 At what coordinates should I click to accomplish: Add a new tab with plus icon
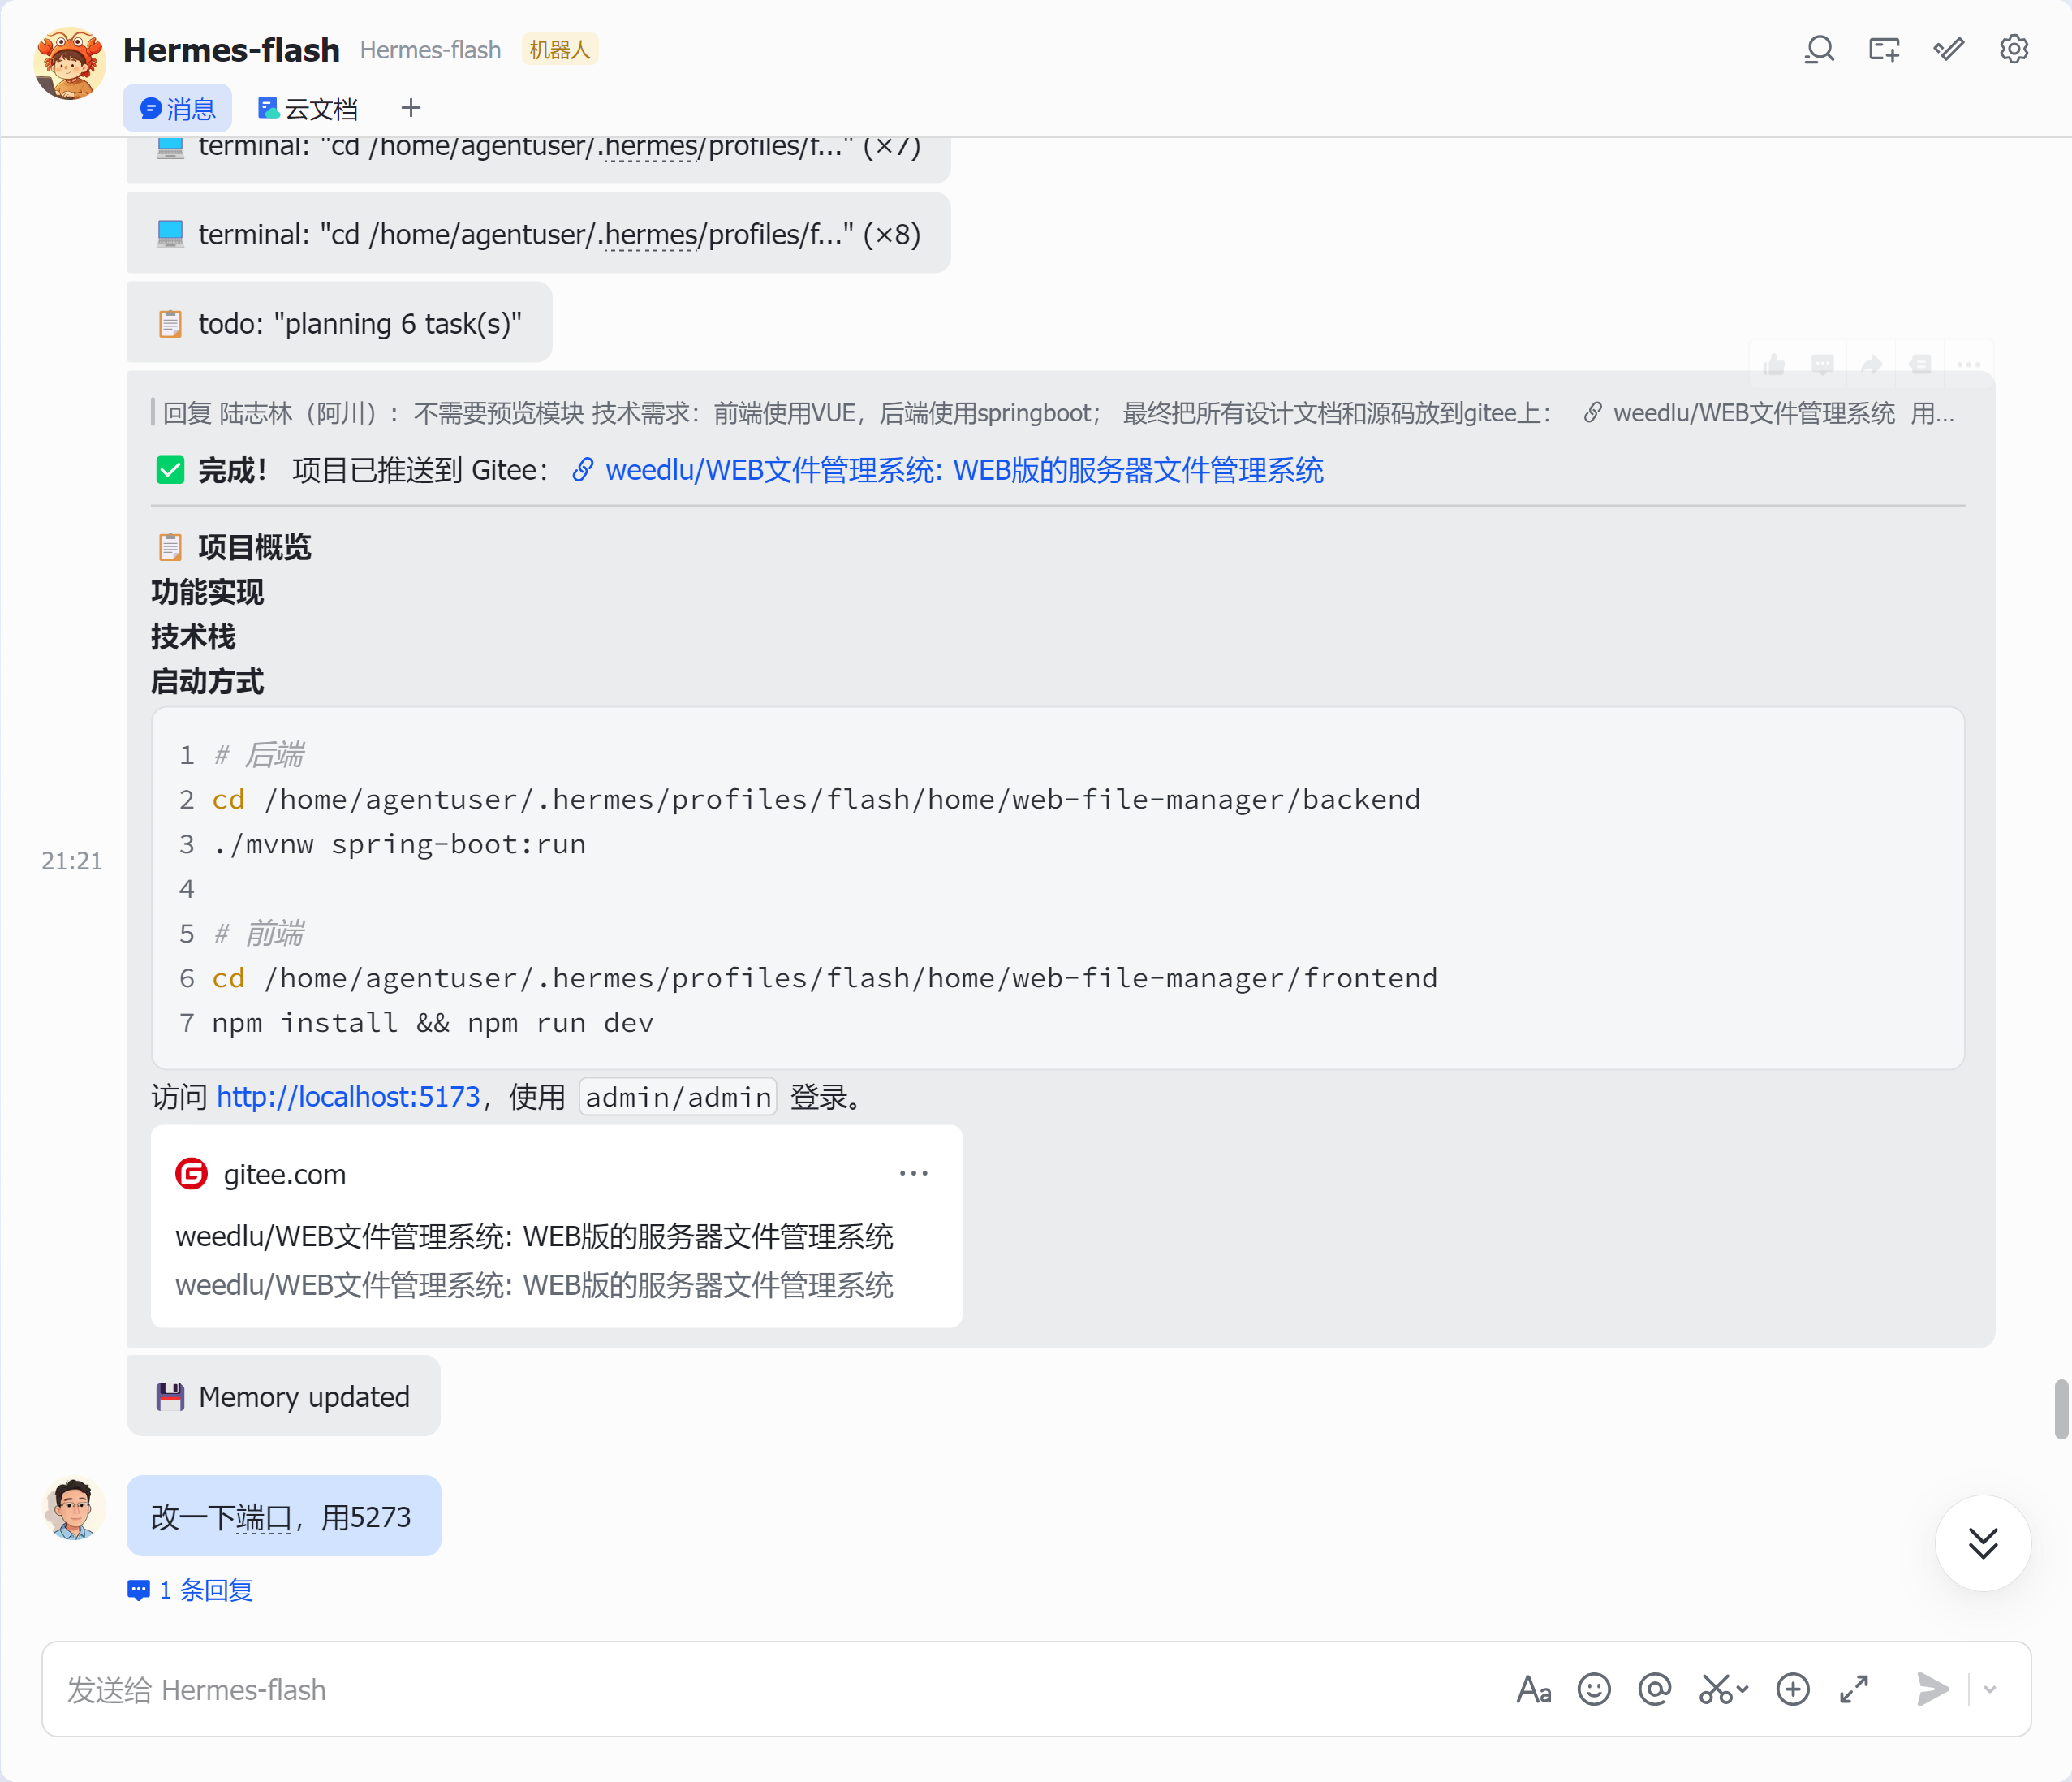(411, 107)
